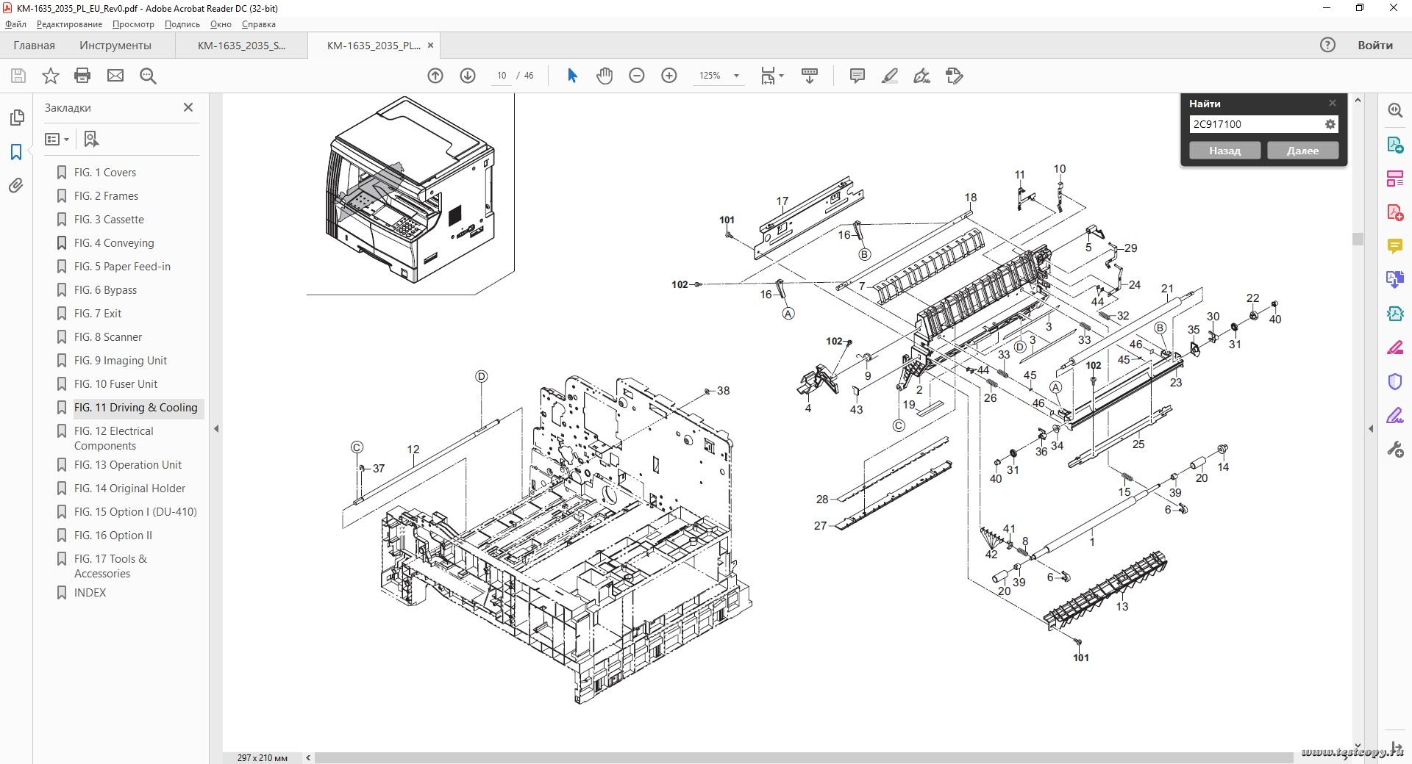The height and width of the screenshot is (764, 1412).
Task: Open the zoom level 125% dropdown
Action: (x=735, y=76)
